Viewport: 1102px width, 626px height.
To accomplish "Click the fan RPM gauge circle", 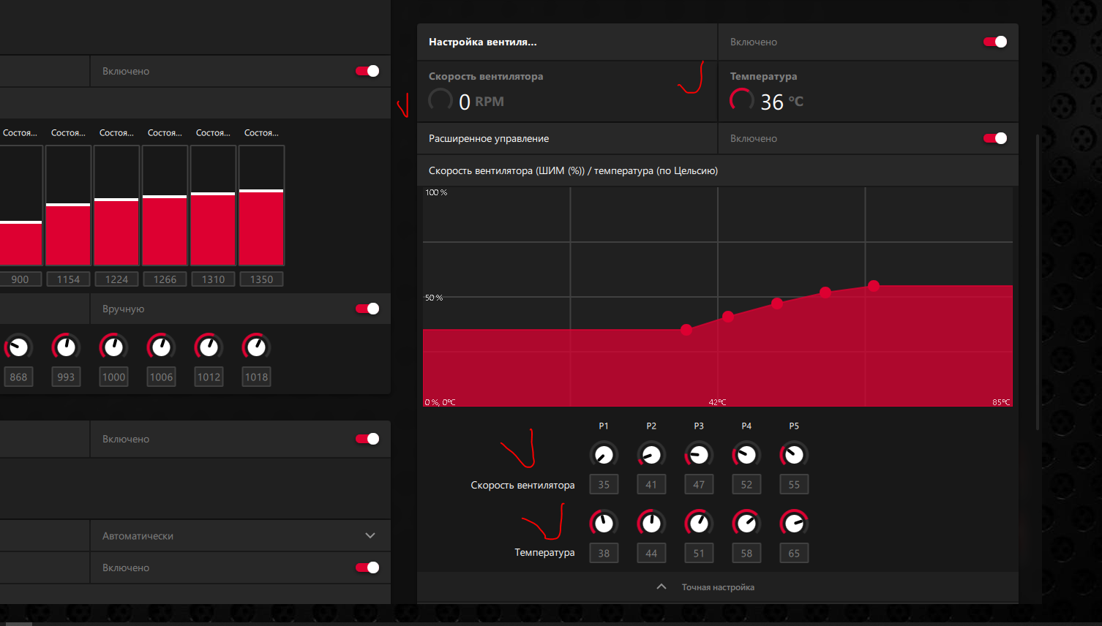I will point(441,99).
